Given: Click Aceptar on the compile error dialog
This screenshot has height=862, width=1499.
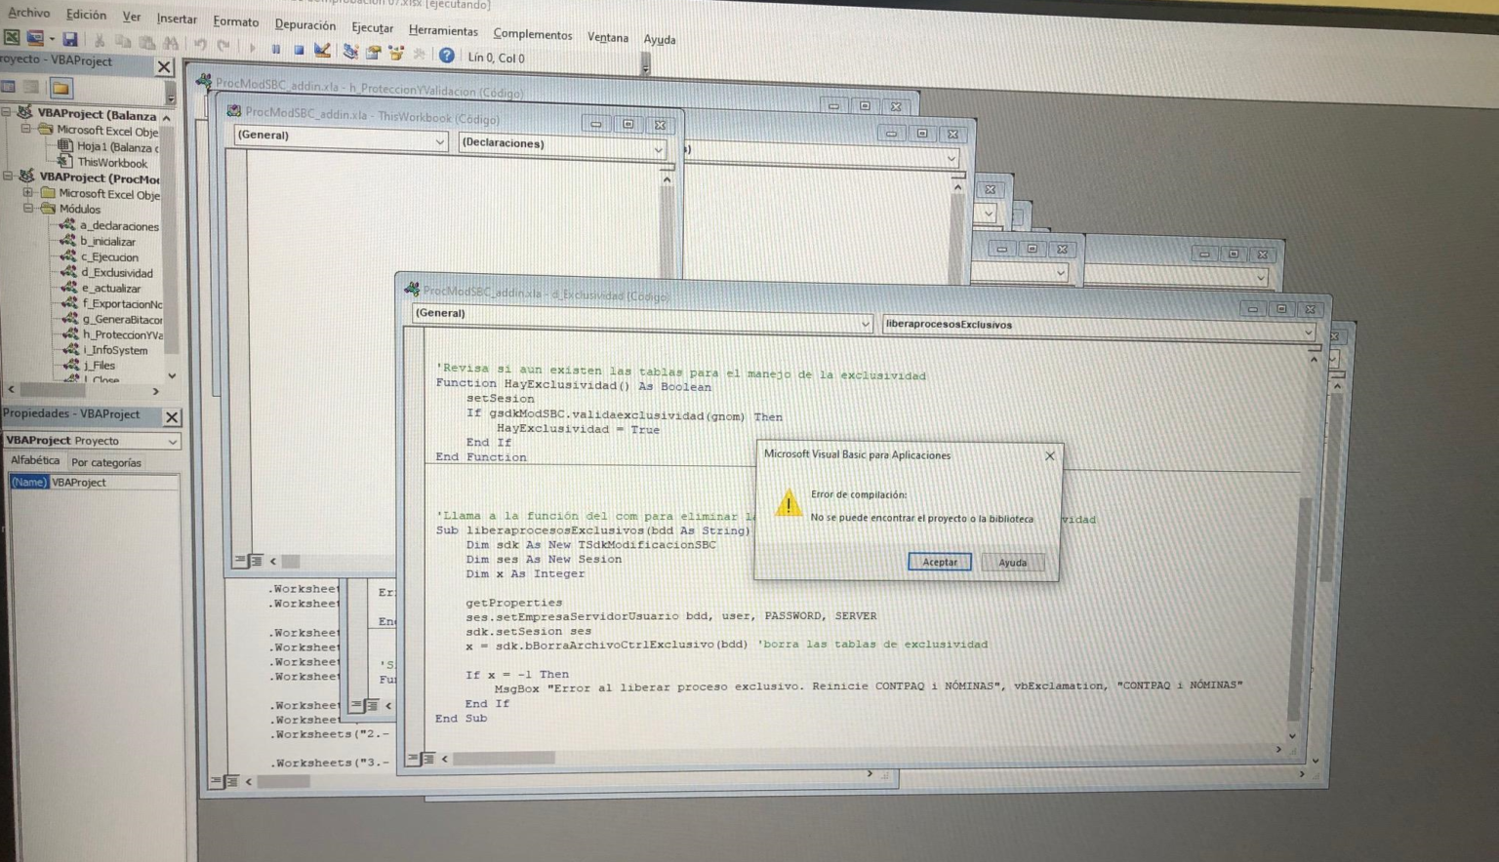Looking at the screenshot, I should point(938,562).
